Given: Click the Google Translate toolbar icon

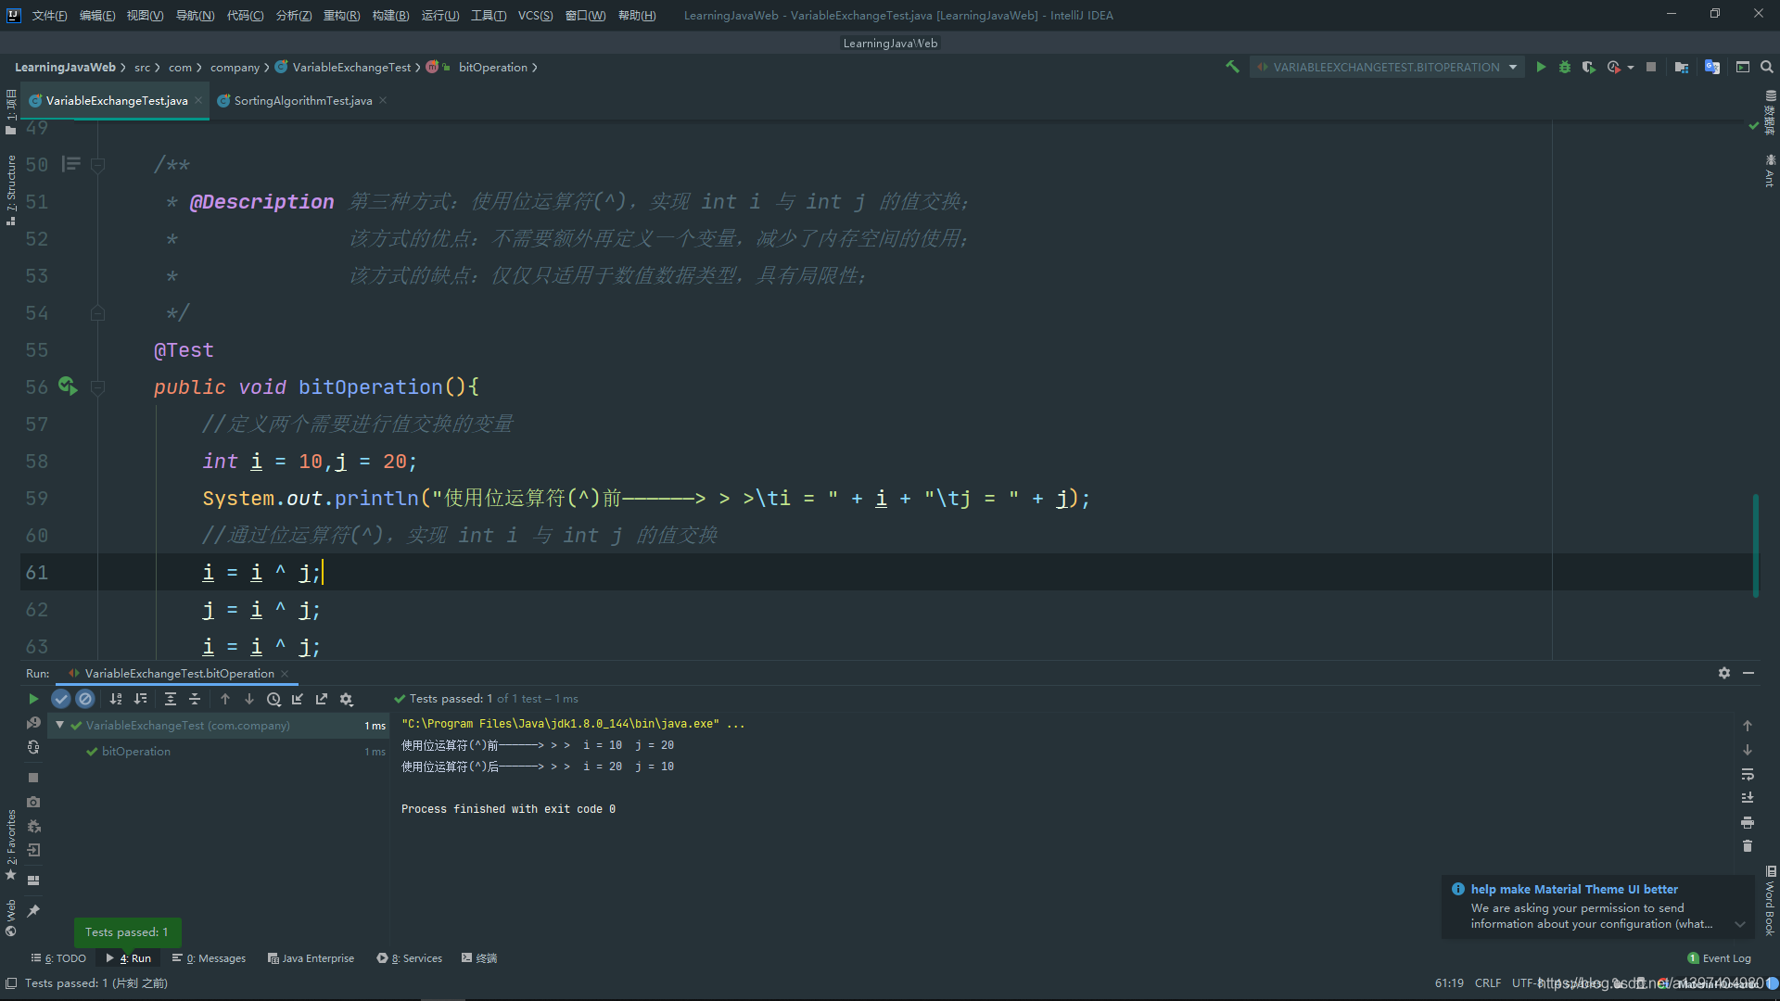Looking at the screenshot, I should click(1712, 67).
